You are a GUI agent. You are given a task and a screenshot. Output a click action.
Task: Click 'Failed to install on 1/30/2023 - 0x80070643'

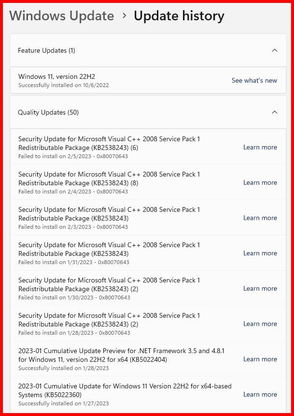[x=74, y=297]
